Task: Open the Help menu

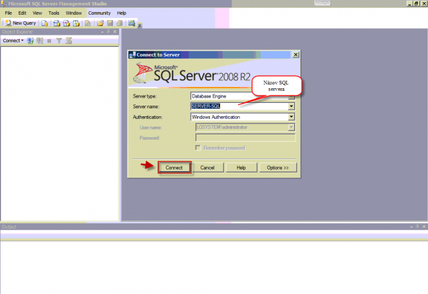Action: tap(122, 13)
